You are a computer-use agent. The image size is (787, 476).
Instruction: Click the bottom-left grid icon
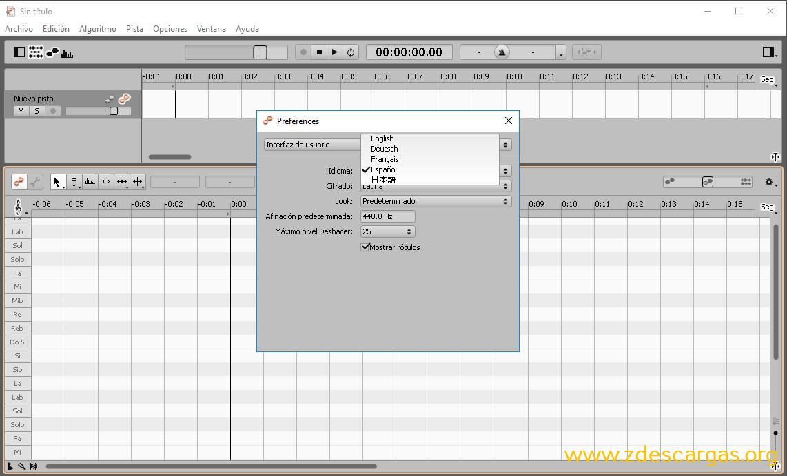click(33, 466)
